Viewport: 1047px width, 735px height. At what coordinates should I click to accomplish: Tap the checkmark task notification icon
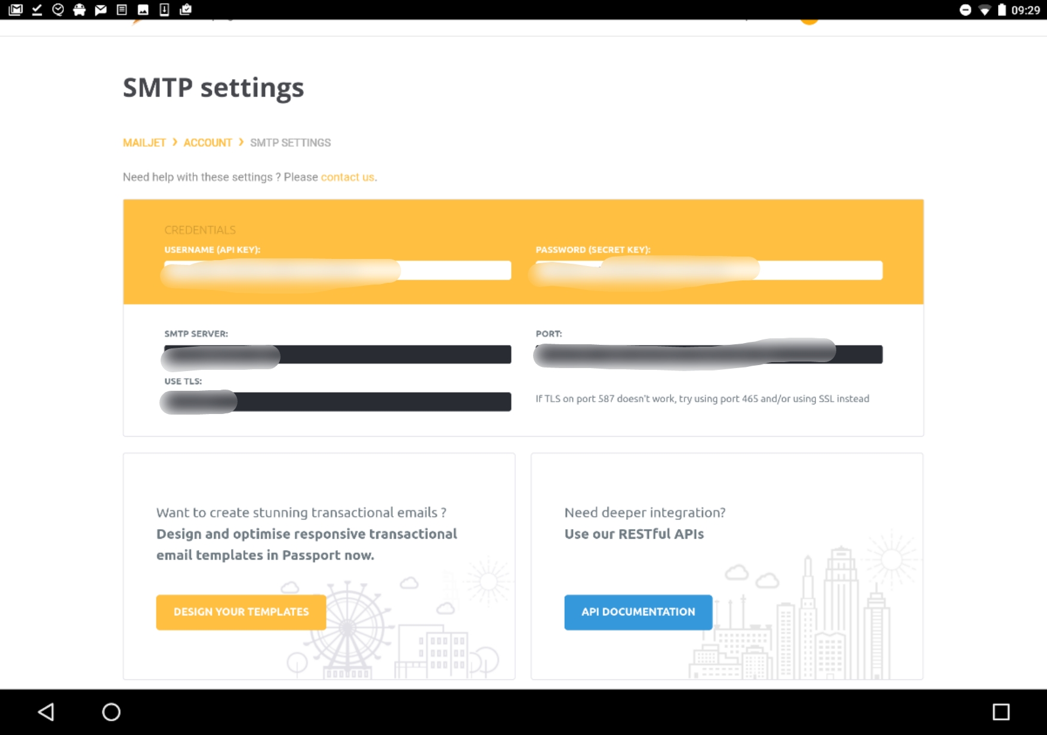(x=37, y=10)
